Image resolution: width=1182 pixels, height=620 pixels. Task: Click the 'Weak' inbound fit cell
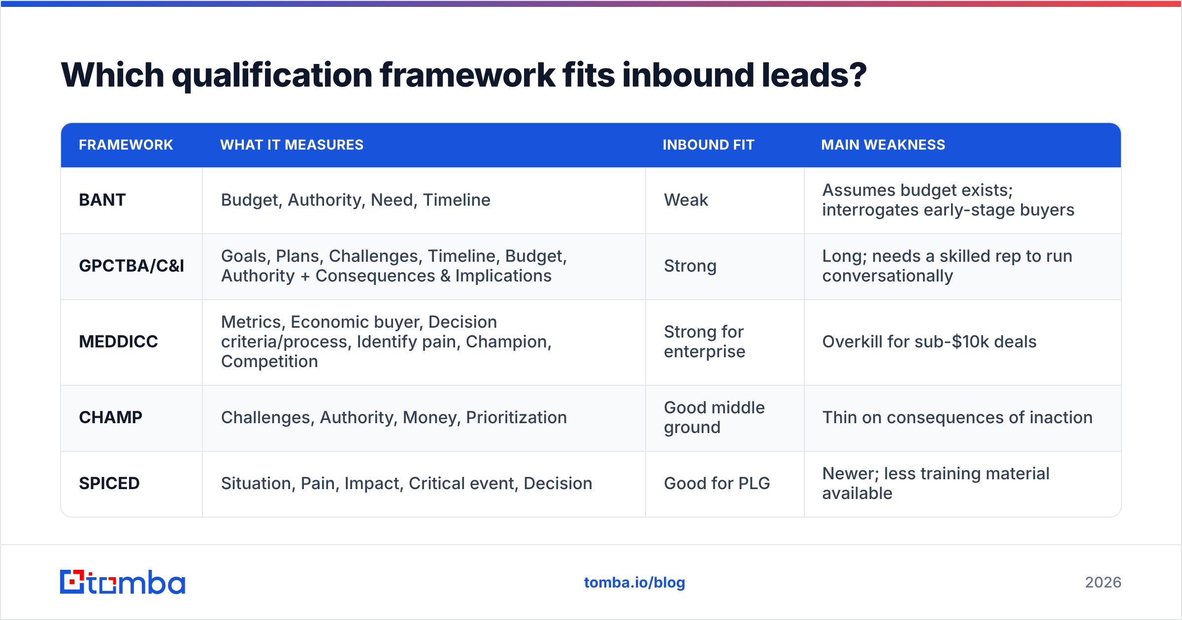(x=725, y=200)
